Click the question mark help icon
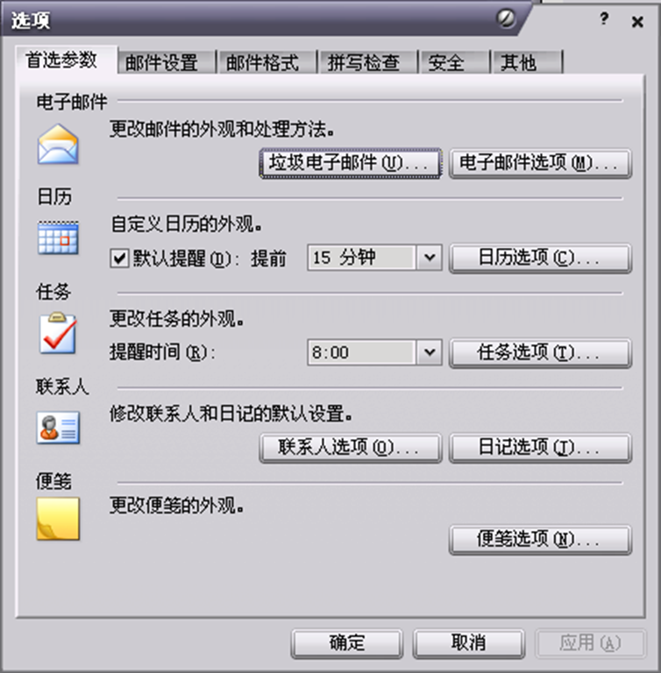 (x=604, y=19)
